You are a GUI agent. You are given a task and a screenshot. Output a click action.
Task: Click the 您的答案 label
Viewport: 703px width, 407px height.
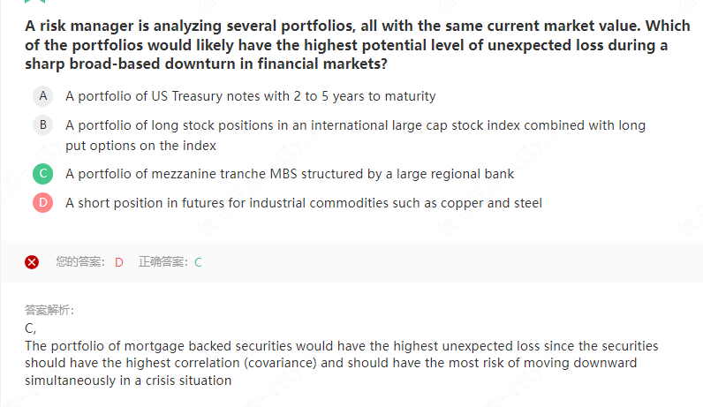click(80, 262)
